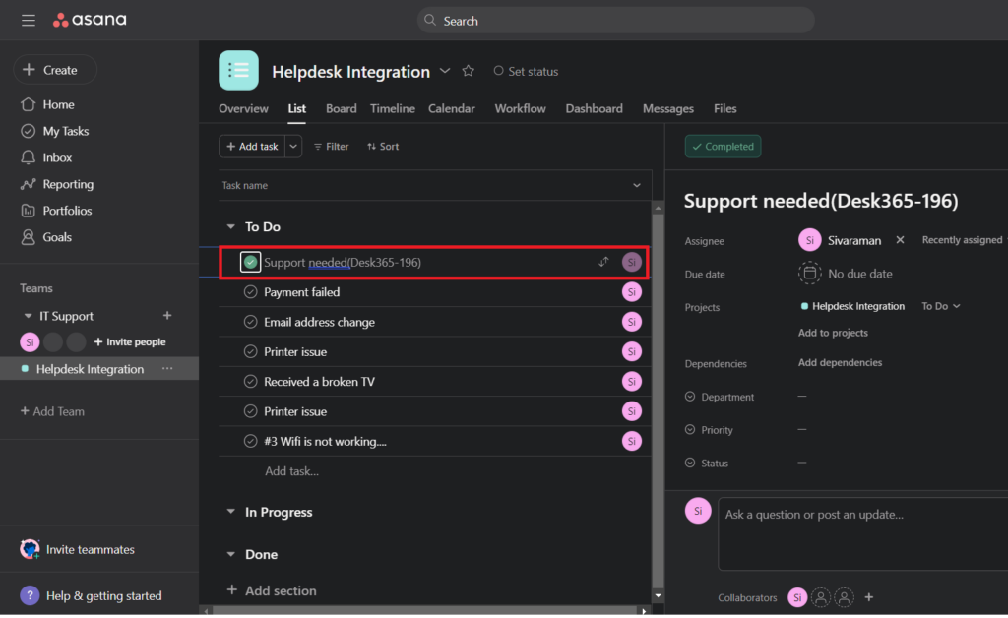Remove assignee Sivaraman with the X icon
The width and height of the screenshot is (1008, 618).
(900, 240)
